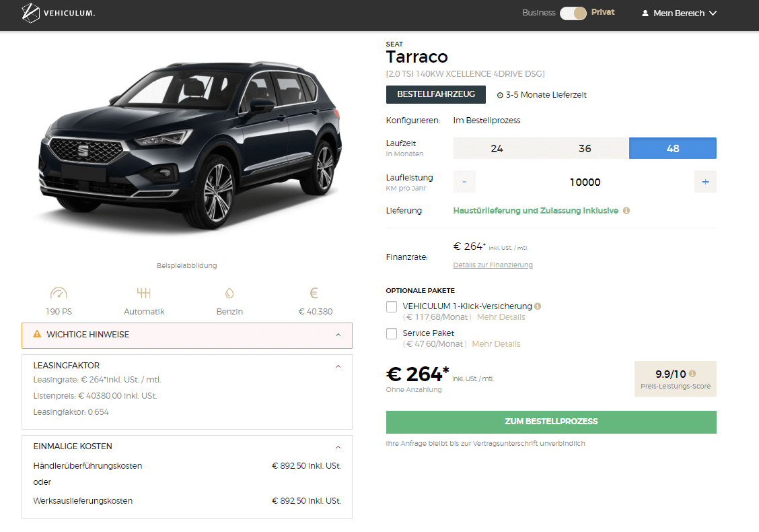
Task: Click the warning triangle in Wichtige Hinweise
Action: coord(36,335)
